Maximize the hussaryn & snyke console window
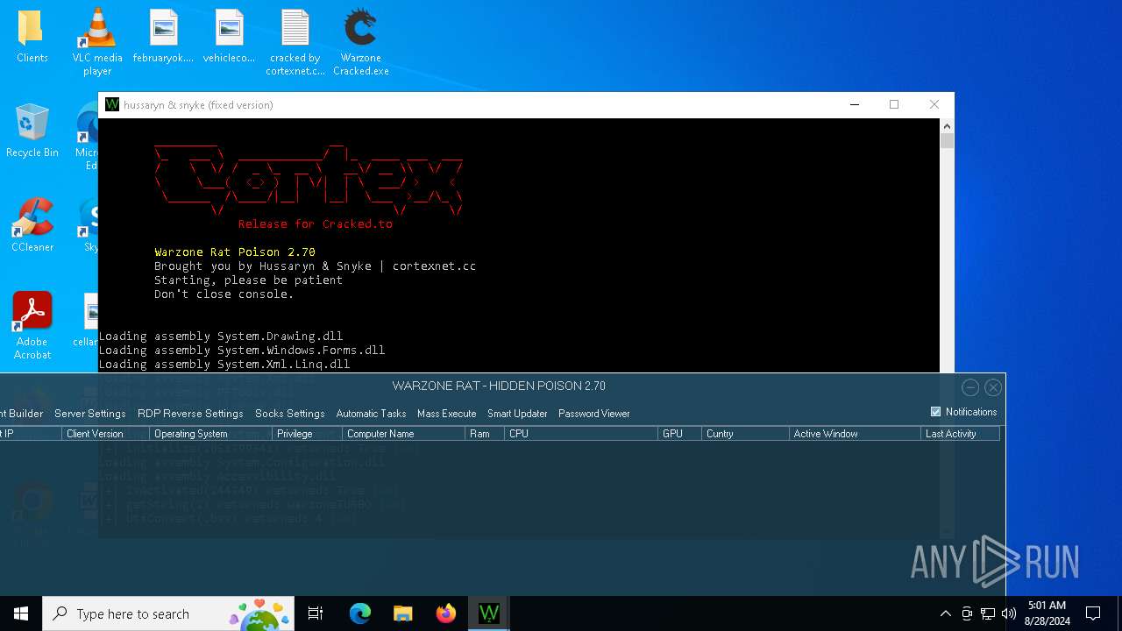The image size is (1122, 631). (x=894, y=104)
